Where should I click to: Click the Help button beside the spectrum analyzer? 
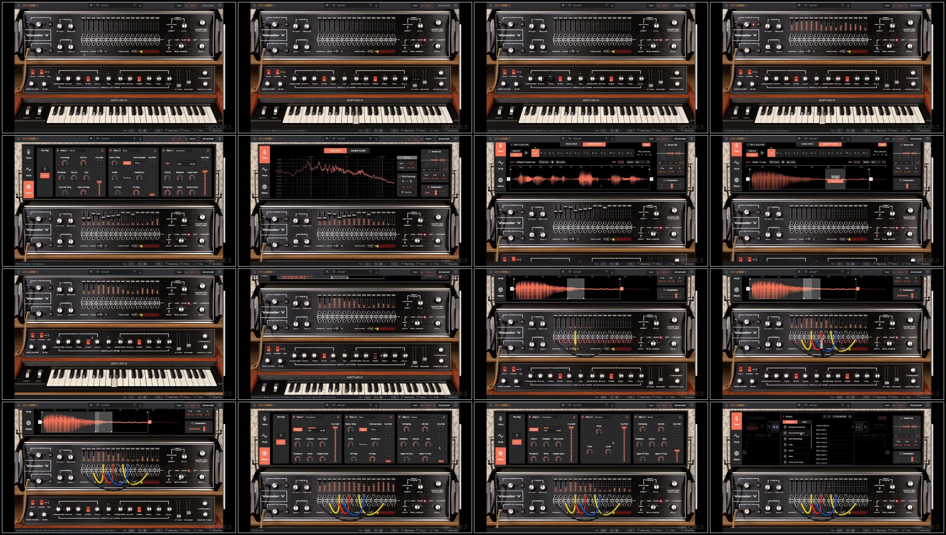click(x=407, y=157)
